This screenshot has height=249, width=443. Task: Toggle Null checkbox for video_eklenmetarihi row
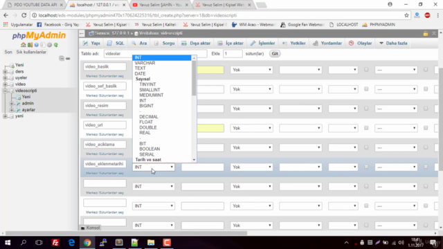pos(366,167)
